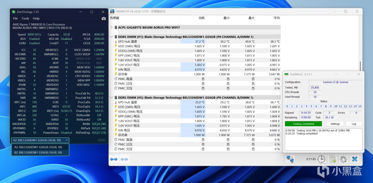Click ZenTimings Speed value 8000 MT/s
This screenshot has height=183, width=373.
tap(34, 34)
